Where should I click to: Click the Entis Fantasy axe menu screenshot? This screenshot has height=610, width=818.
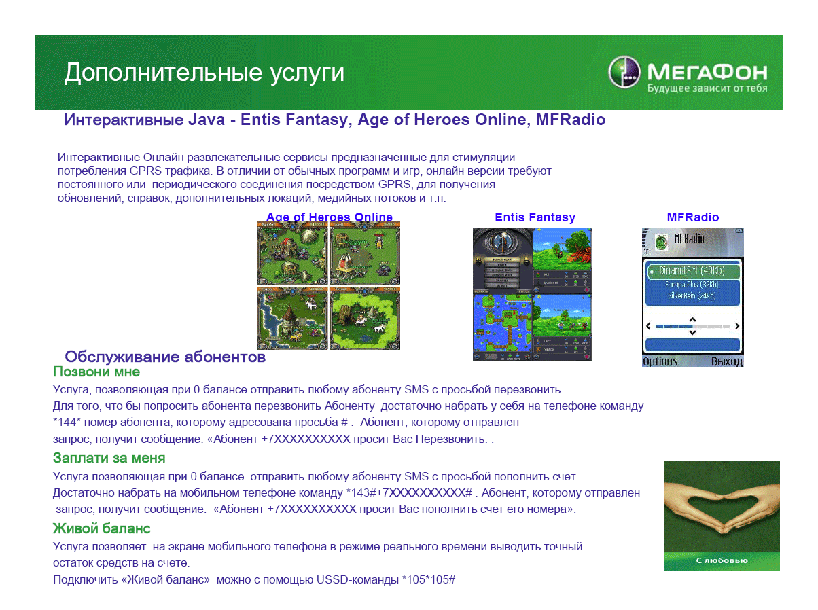[502, 260]
